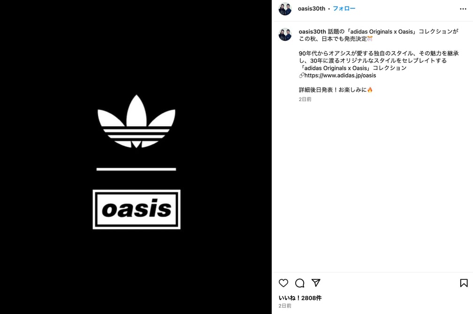Save the post with the bookmark icon
The image size is (473, 314).
coord(464,283)
